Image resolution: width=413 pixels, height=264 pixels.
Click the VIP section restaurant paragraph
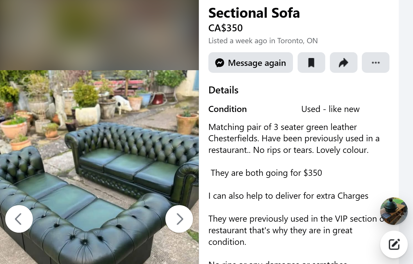(291, 230)
